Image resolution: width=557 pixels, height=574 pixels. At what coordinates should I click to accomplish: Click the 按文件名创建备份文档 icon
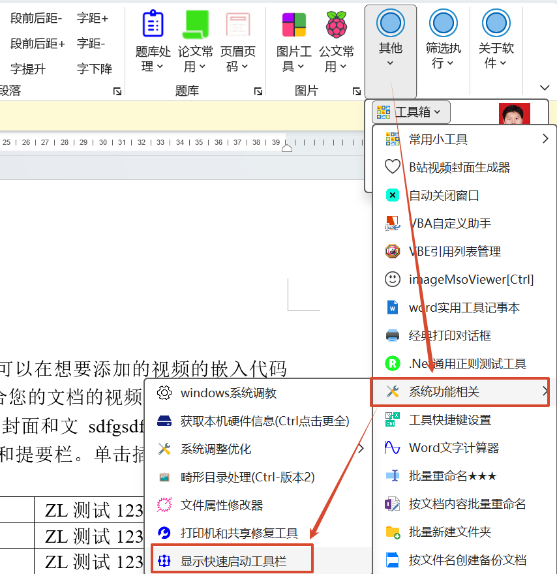(393, 560)
